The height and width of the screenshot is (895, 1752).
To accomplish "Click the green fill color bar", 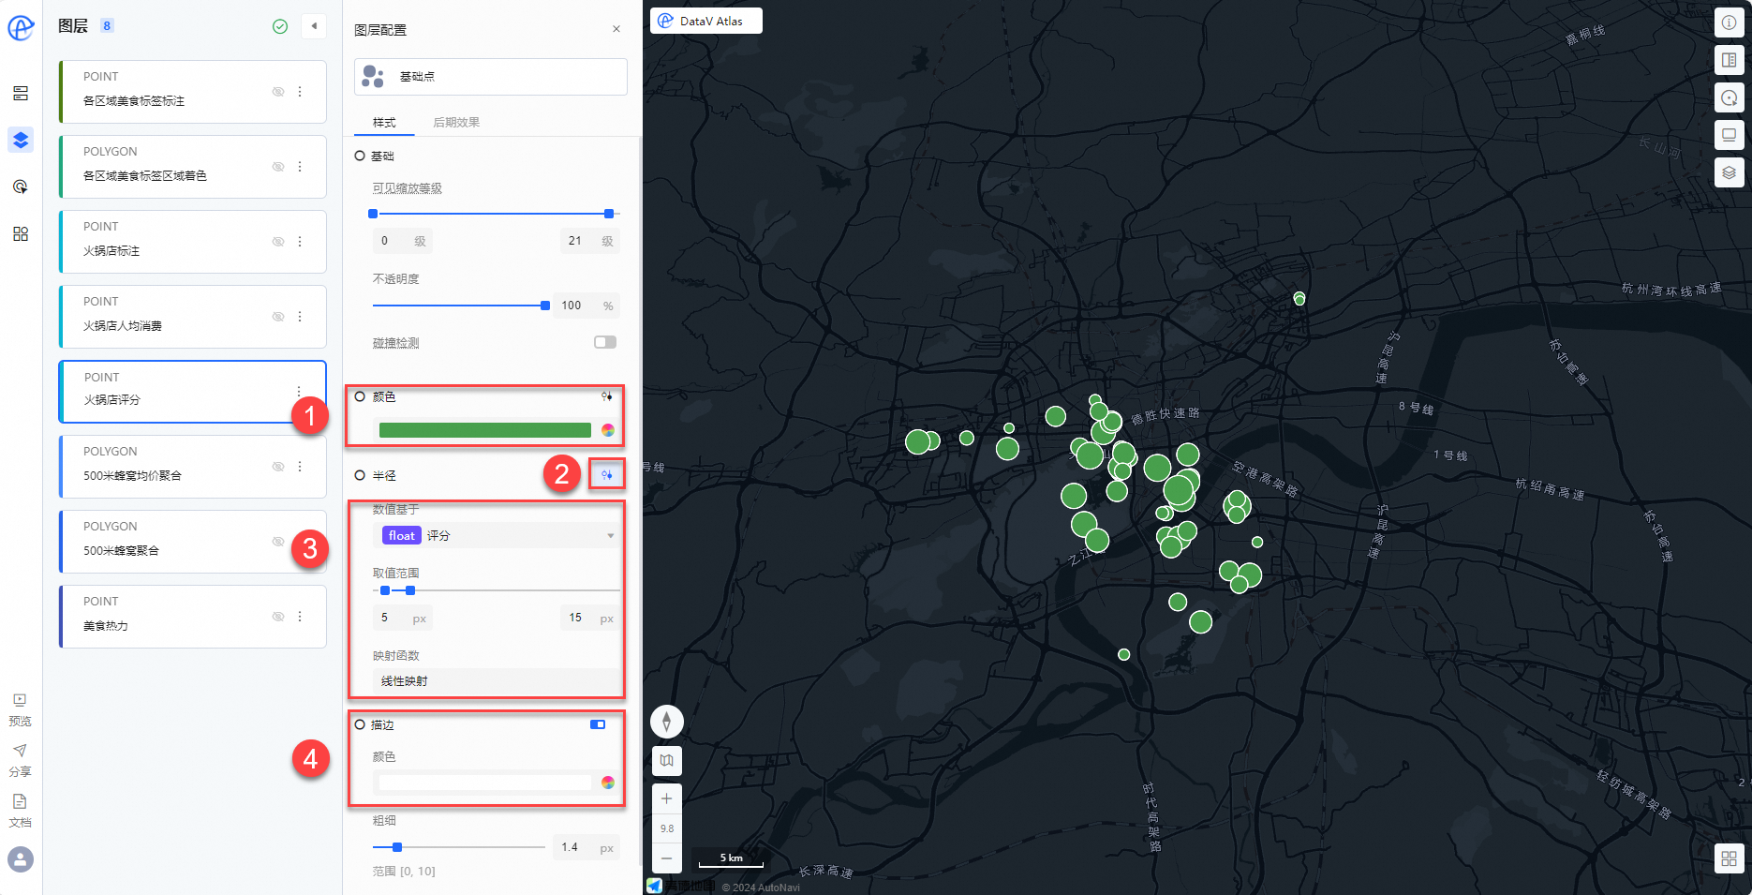I will point(484,430).
